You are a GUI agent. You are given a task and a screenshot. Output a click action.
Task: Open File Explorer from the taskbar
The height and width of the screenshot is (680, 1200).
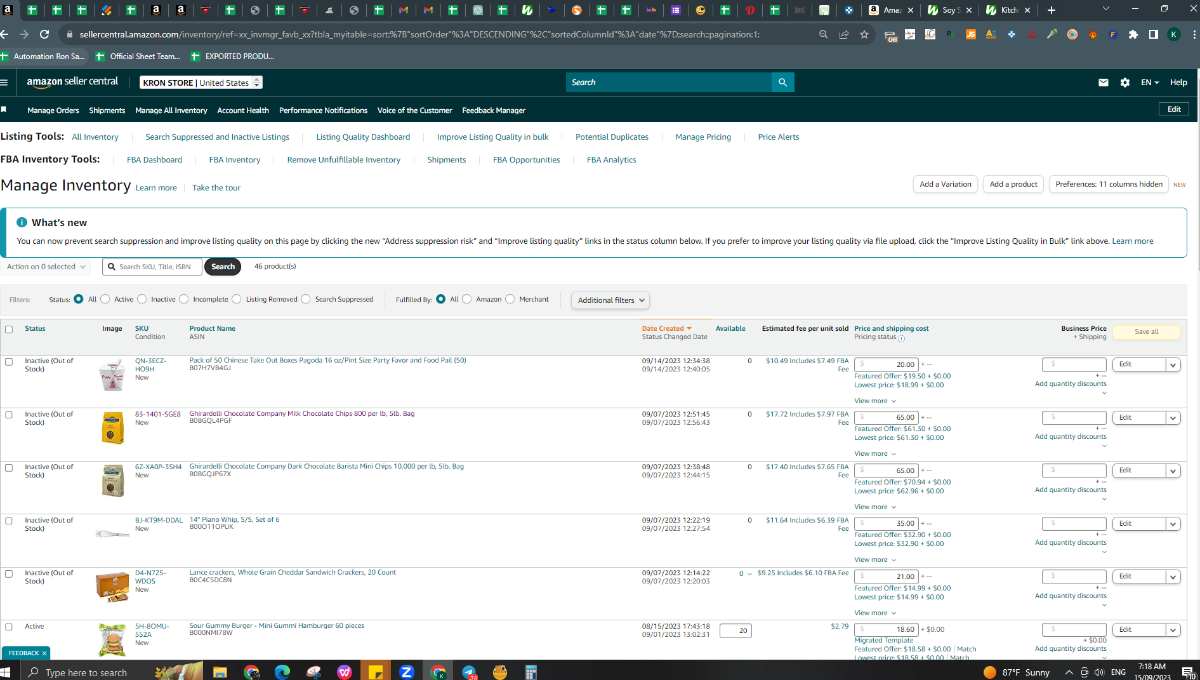coord(220,672)
